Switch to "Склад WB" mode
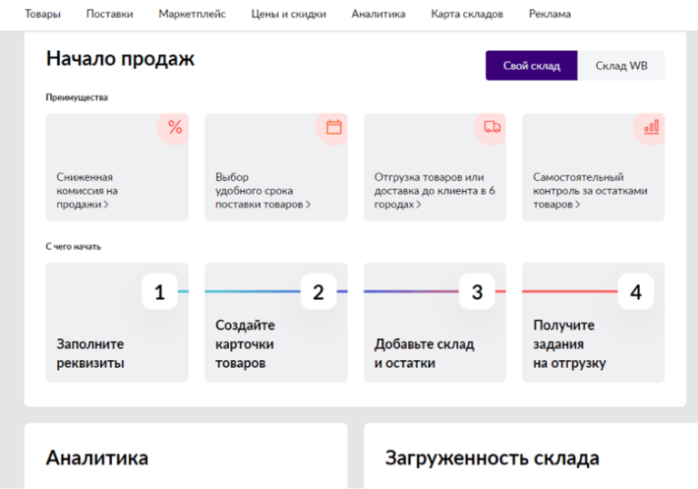 [x=622, y=65]
